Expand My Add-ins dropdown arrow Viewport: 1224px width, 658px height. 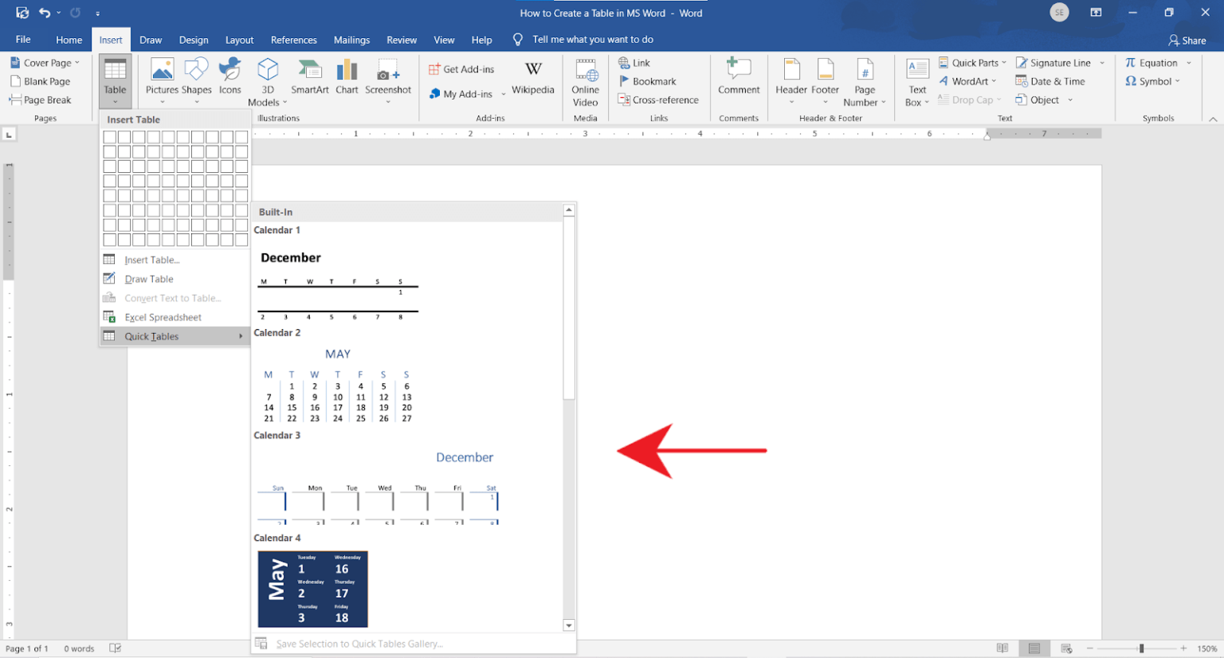(504, 94)
